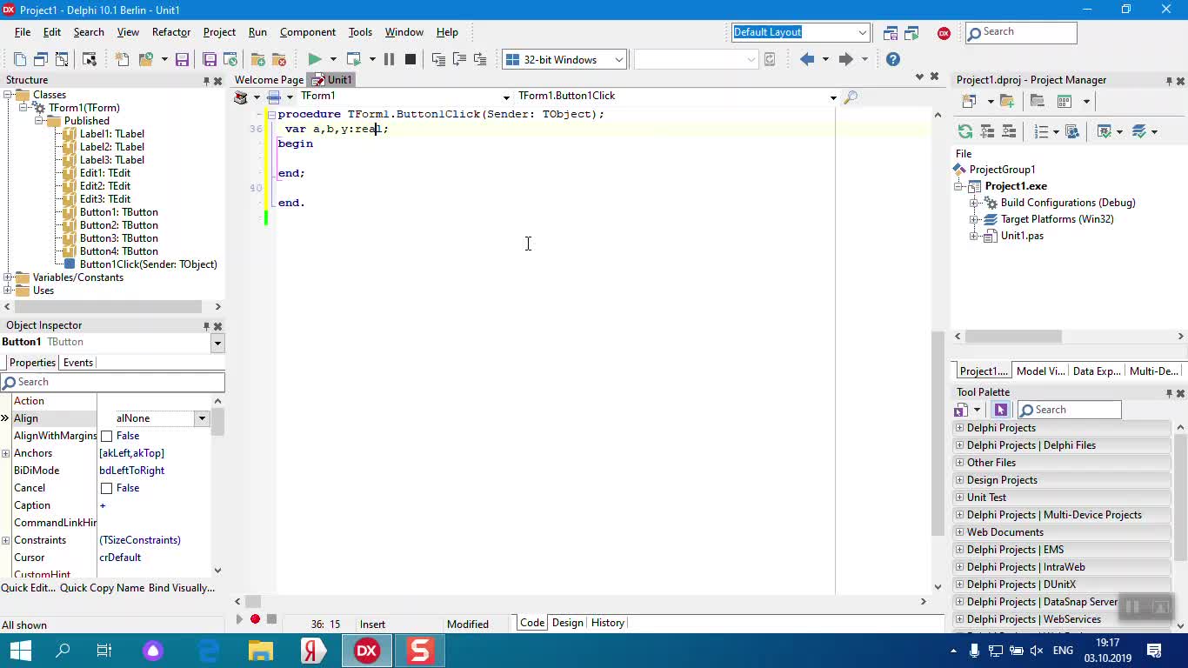1188x668 pixels.
Task: Click the blue Help question mark icon
Action: [893, 59]
